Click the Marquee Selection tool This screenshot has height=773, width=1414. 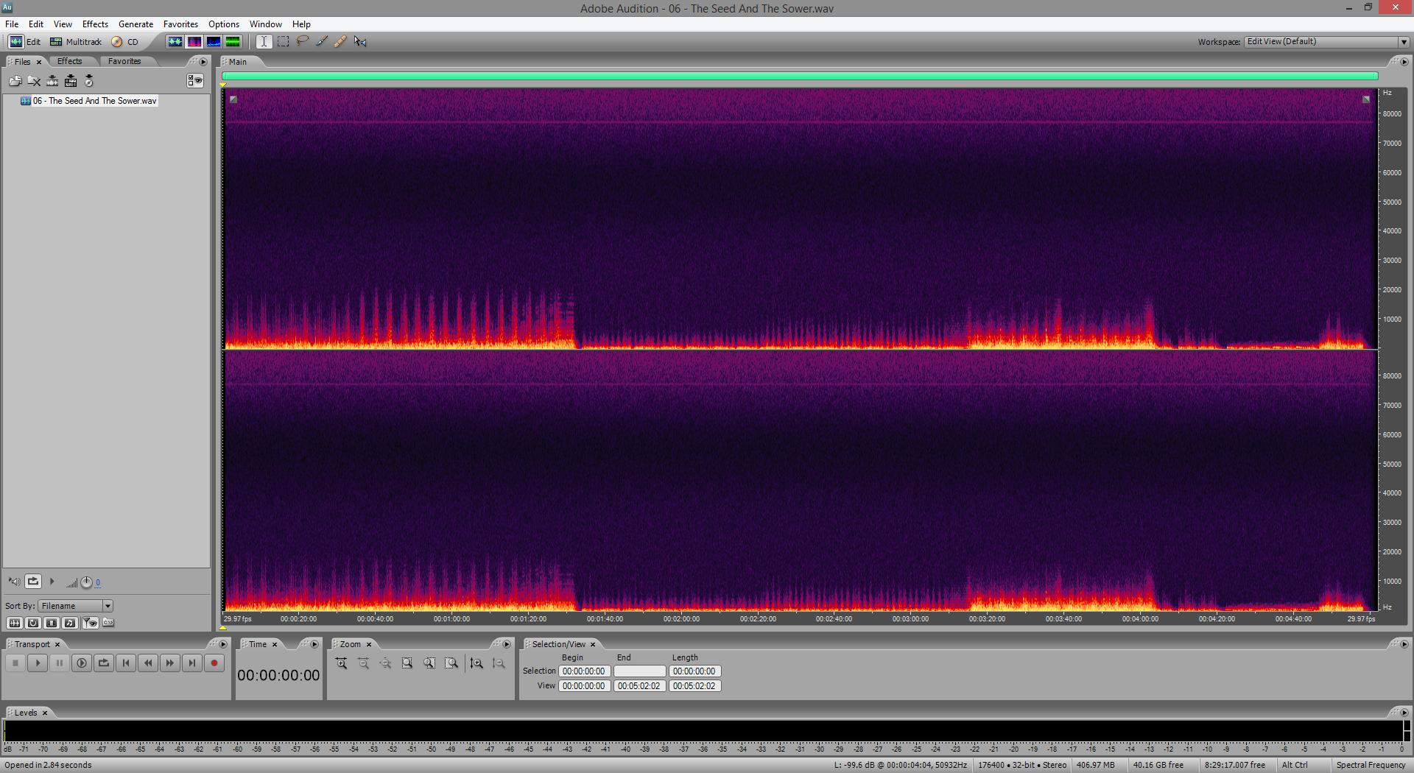[284, 42]
